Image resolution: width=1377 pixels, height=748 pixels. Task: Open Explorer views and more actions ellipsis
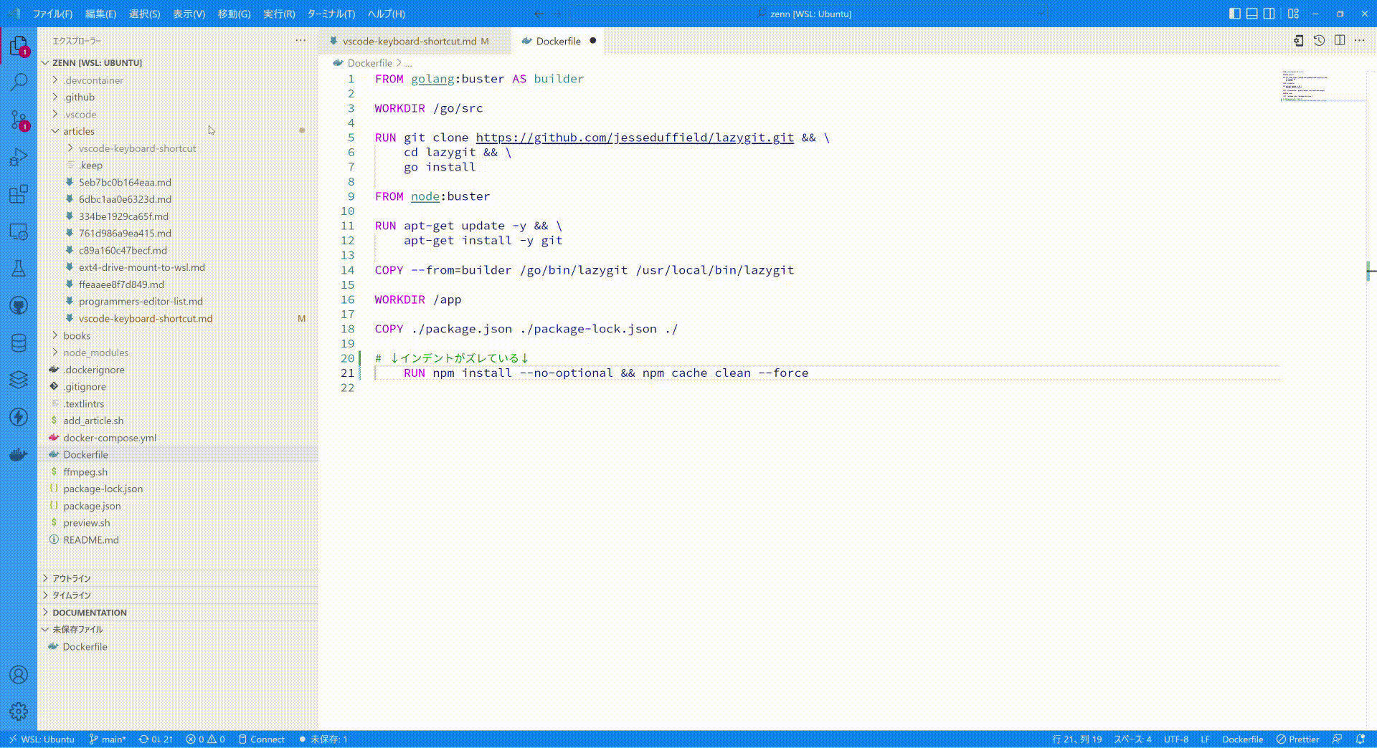pos(301,41)
